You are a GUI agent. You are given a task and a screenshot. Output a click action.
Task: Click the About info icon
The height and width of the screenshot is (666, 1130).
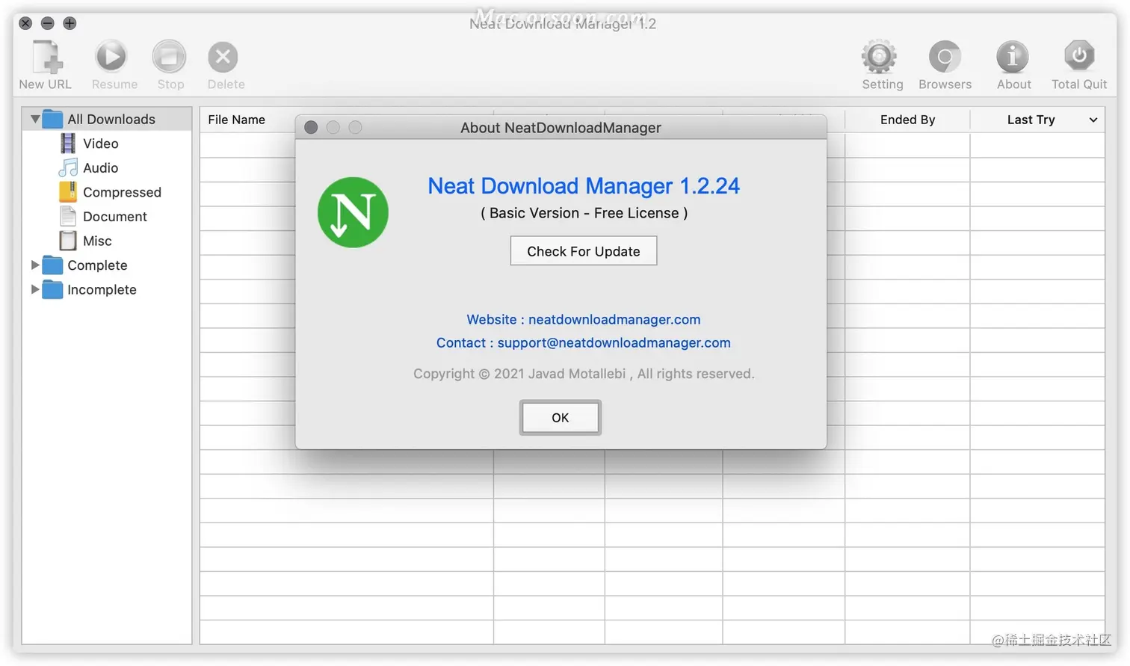(x=1013, y=57)
